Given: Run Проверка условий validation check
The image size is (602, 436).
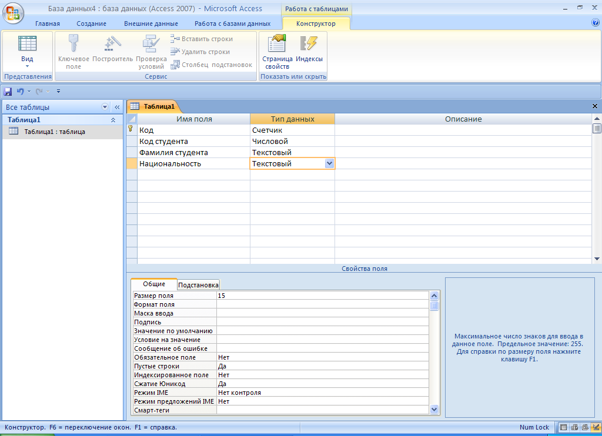Looking at the screenshot, I should click(x=151, y=52).
